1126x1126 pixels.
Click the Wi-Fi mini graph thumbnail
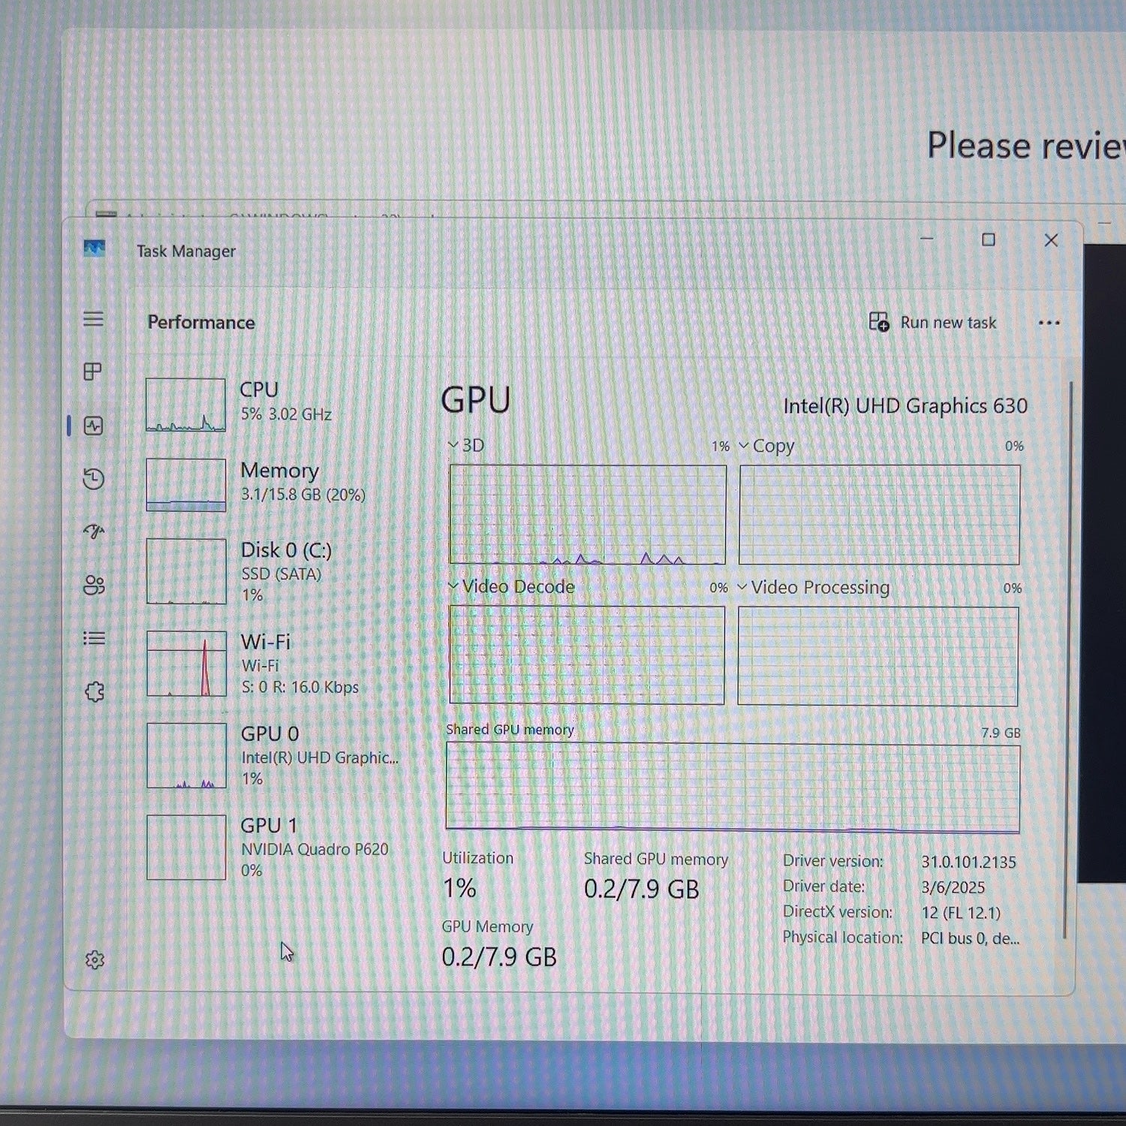tap(186, 664)
